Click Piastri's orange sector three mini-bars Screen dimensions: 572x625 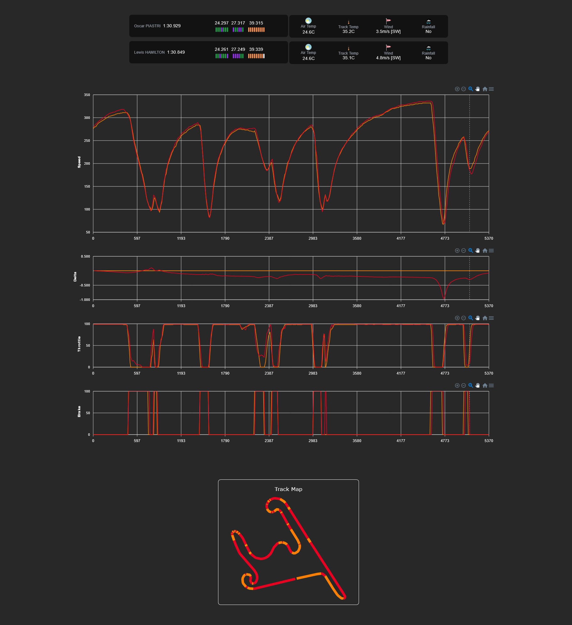point(256,30)
